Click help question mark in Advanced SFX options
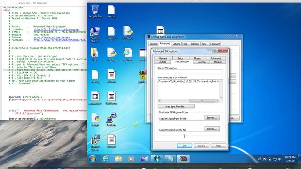The width and height of the screenshot is (301, 169). tap(215, 51)
